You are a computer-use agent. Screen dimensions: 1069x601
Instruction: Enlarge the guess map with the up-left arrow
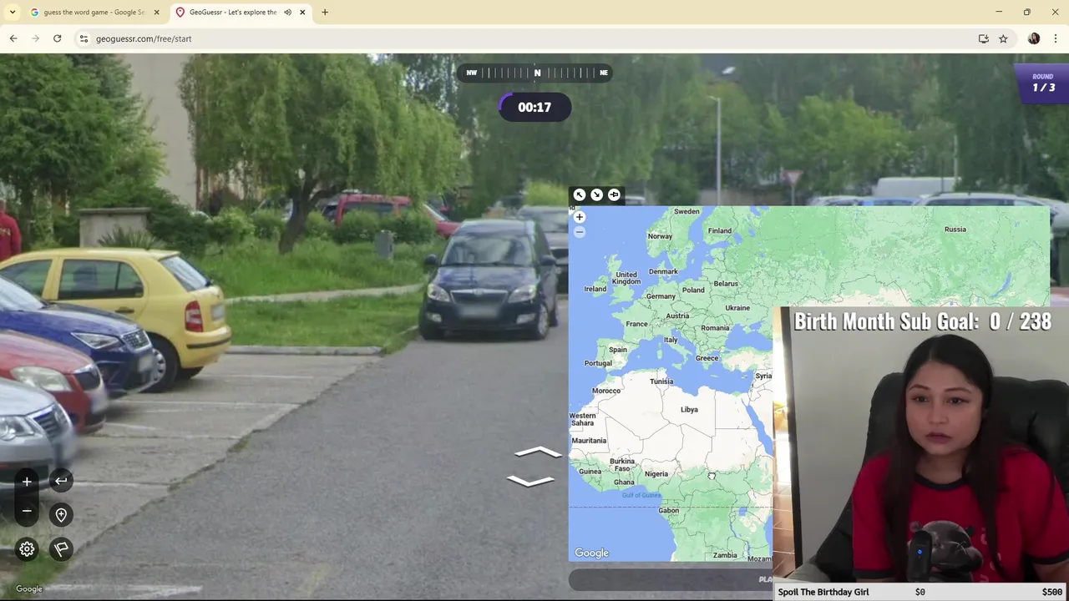[579, 194]
